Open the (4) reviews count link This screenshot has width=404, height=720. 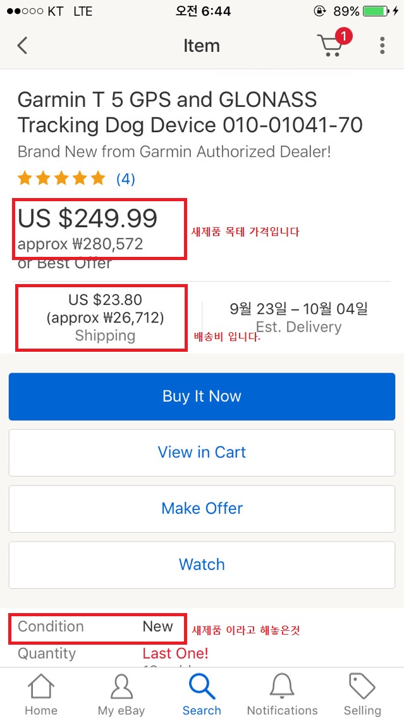tap(125, 179)
